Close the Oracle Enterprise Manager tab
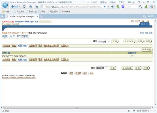This screenshot has width=157, height=113. (37, 17)
